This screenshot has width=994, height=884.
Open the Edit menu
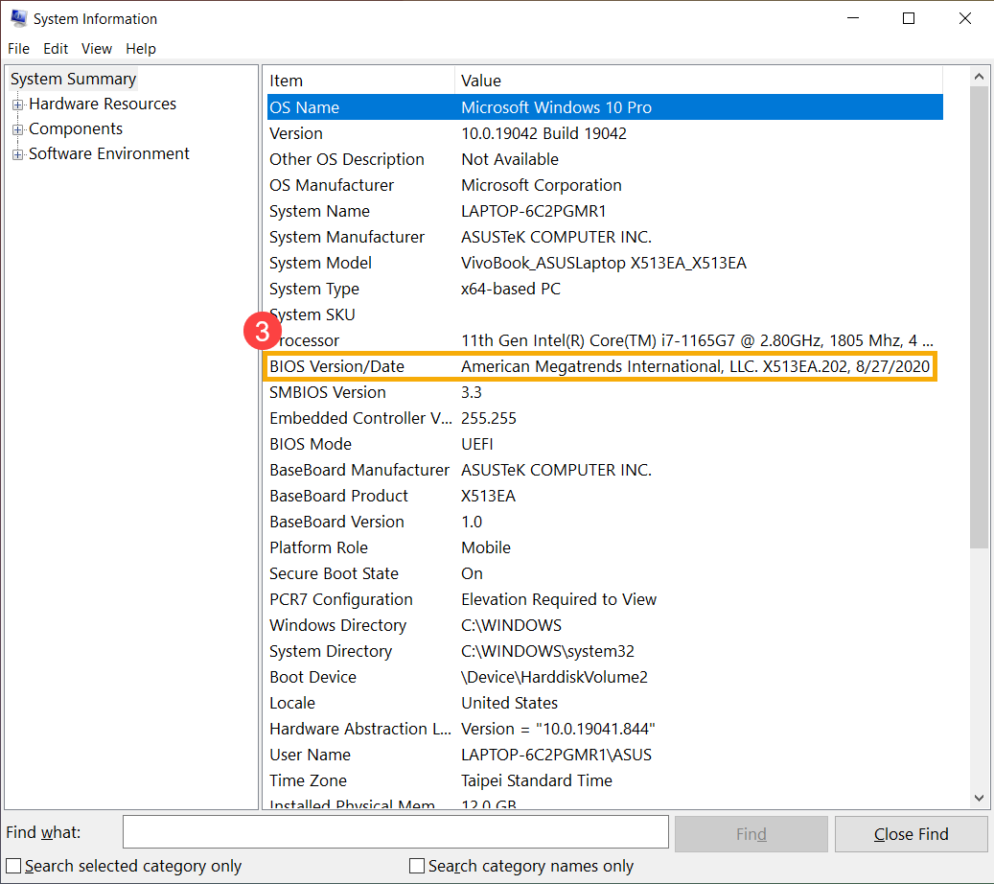pos(56,49)
